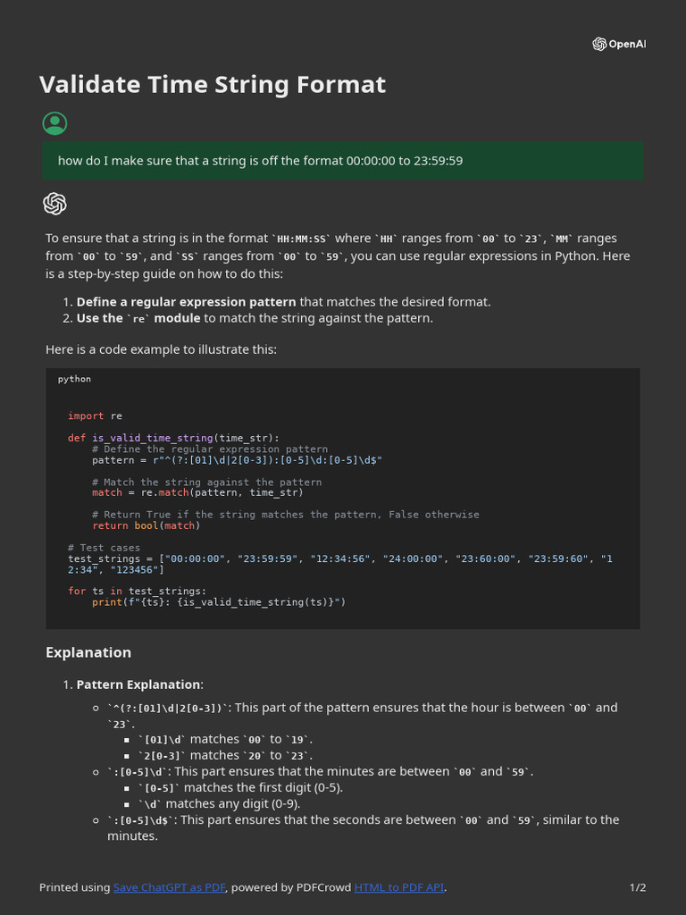Click the "1/2" page number indicator
Viewport: 686px width, 915px height.
click(x=638, y=887)
